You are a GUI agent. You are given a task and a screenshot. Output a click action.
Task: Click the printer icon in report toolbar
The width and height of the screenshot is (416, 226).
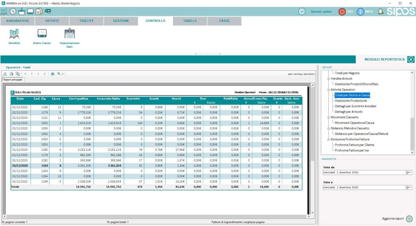(11, 74)
